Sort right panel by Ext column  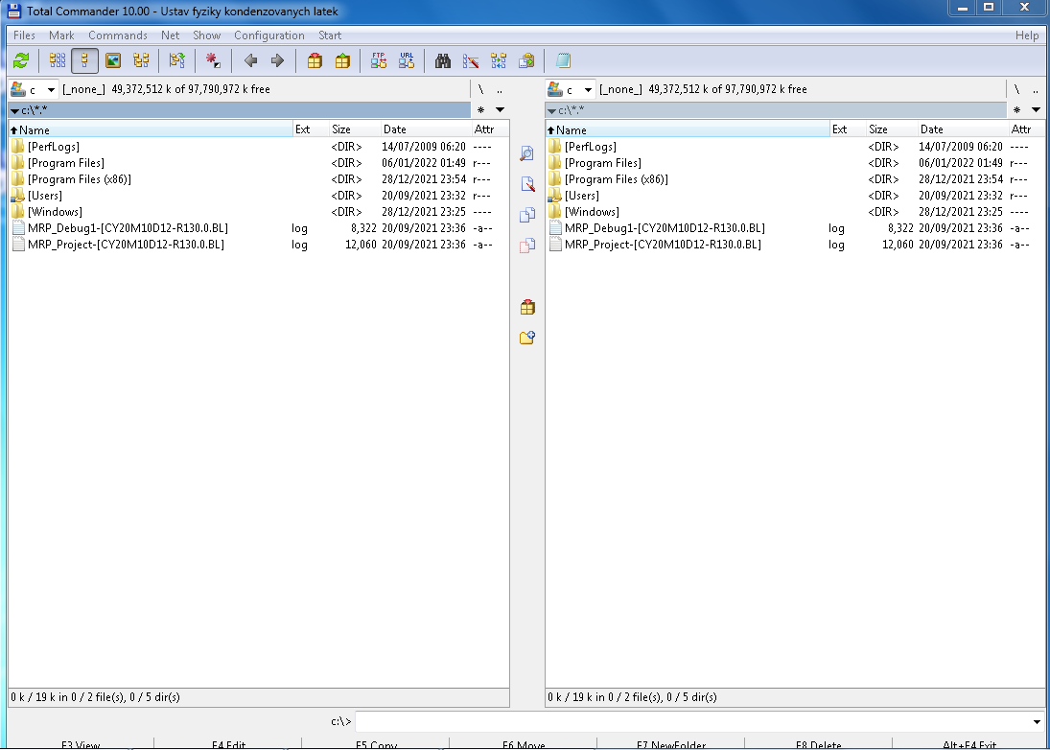pyautogui.click(x=848, y=129)
